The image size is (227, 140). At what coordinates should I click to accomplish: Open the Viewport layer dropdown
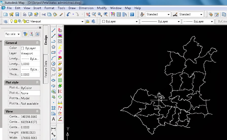(x=82, y=21)
